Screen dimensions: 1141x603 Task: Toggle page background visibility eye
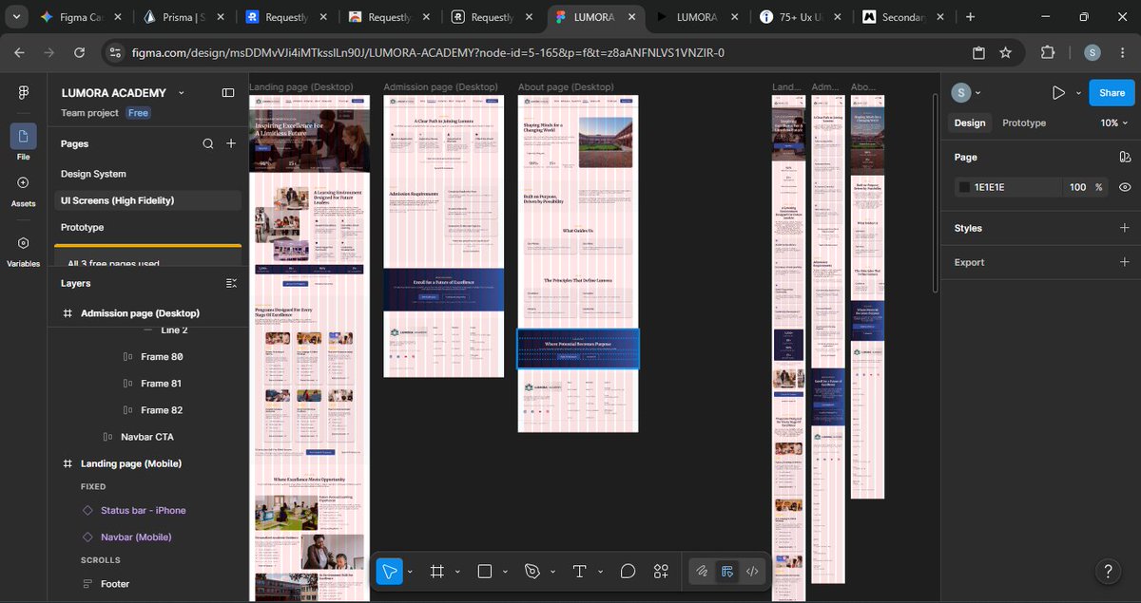click(x=1125, y=187)
